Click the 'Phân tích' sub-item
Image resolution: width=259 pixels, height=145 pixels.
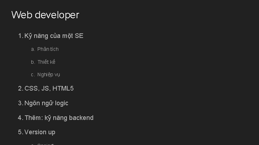48,49
